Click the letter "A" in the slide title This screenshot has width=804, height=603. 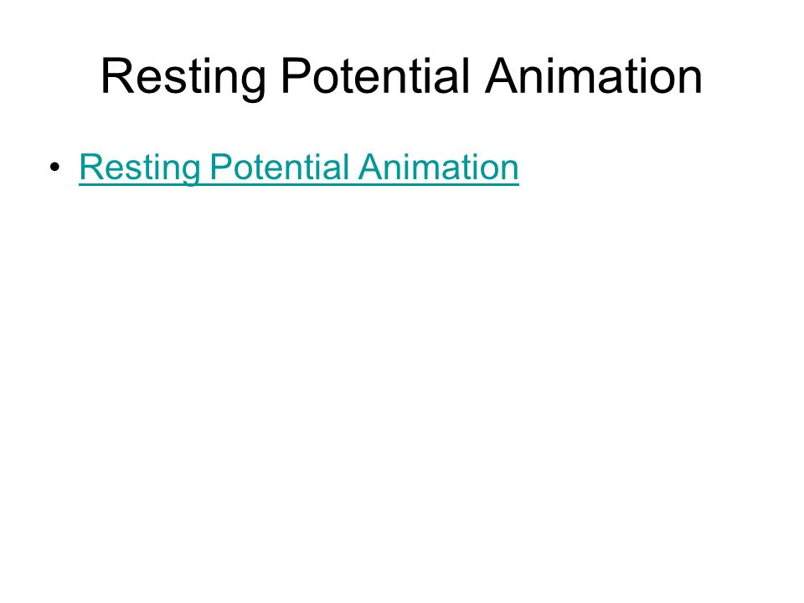pos(501,75)
